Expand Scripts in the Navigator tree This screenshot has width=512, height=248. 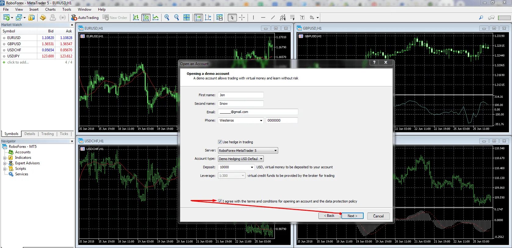[5, 169]
